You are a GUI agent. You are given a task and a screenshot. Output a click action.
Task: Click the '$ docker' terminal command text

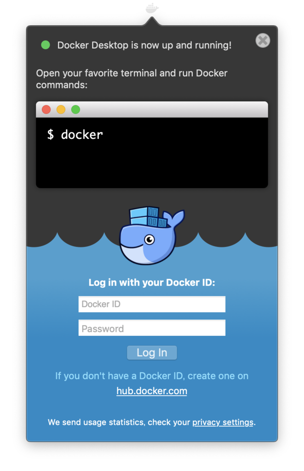(75, 135)
